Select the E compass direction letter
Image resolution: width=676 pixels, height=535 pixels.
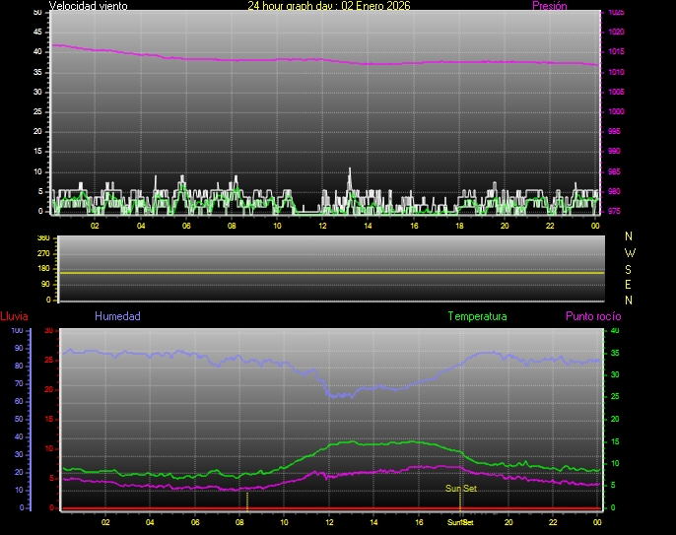[630, 284]
